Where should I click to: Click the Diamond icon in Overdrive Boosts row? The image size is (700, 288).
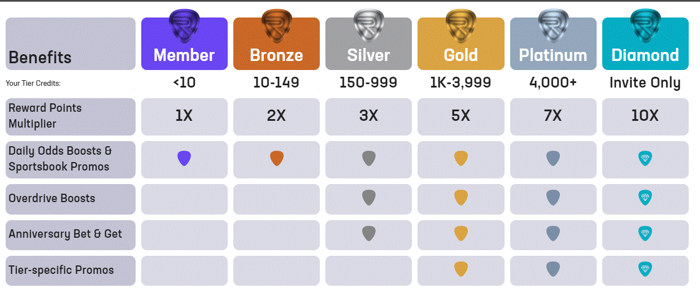coord(645,198)
